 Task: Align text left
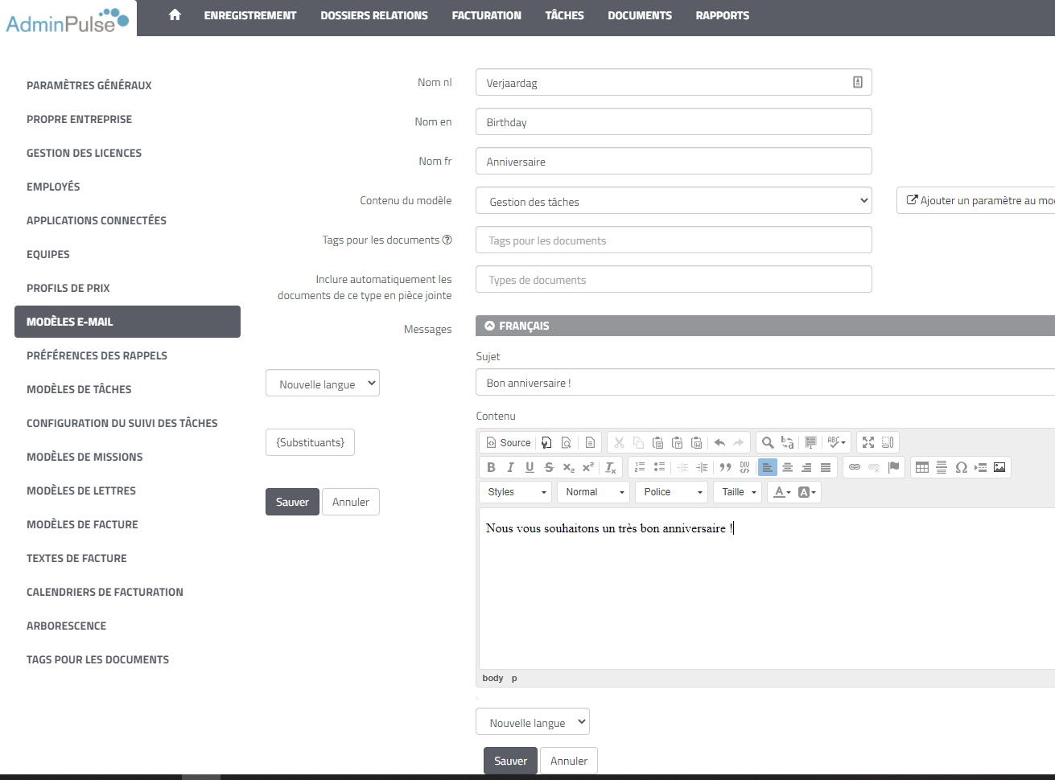(768, 467)
